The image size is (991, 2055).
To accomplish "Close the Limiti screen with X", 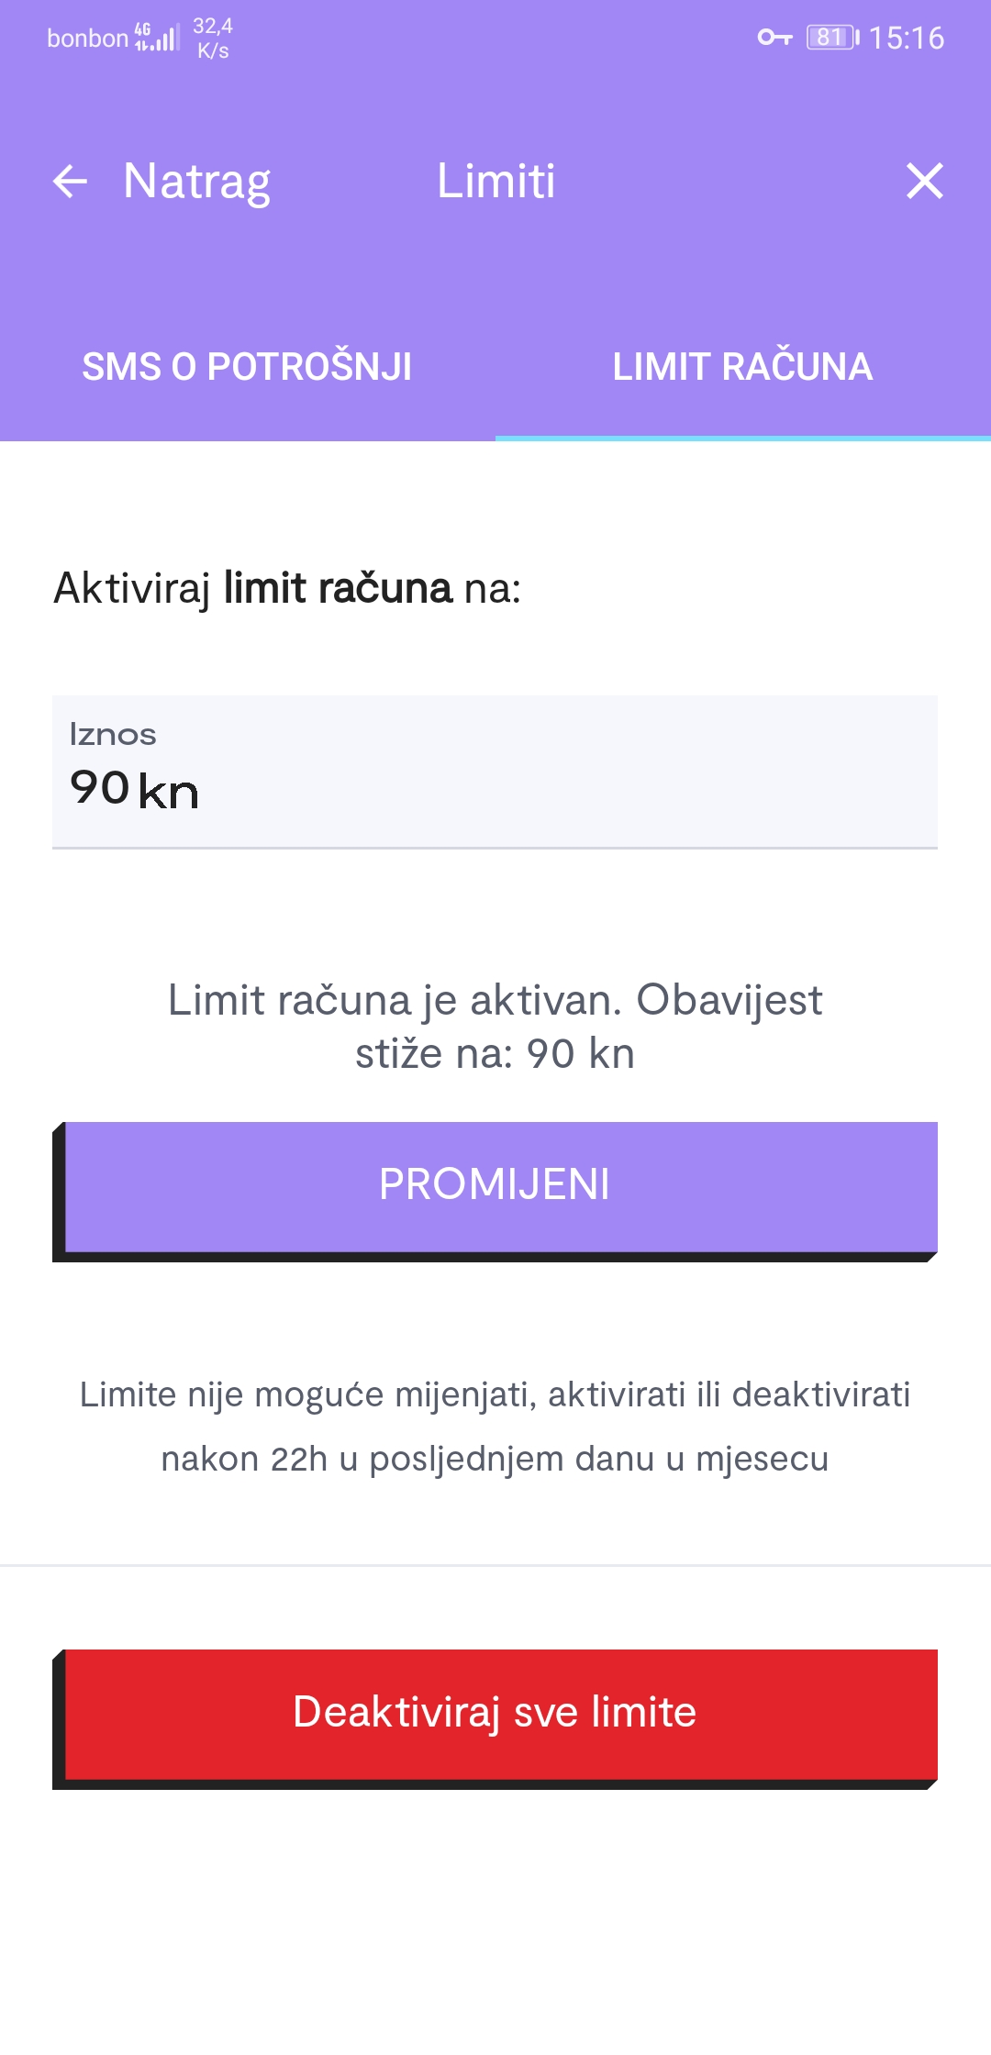I will [x=924, y=181].
